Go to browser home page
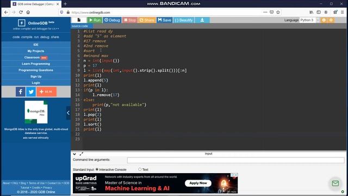This screenshot has height=196, width=348. click(x=28, y=13)
